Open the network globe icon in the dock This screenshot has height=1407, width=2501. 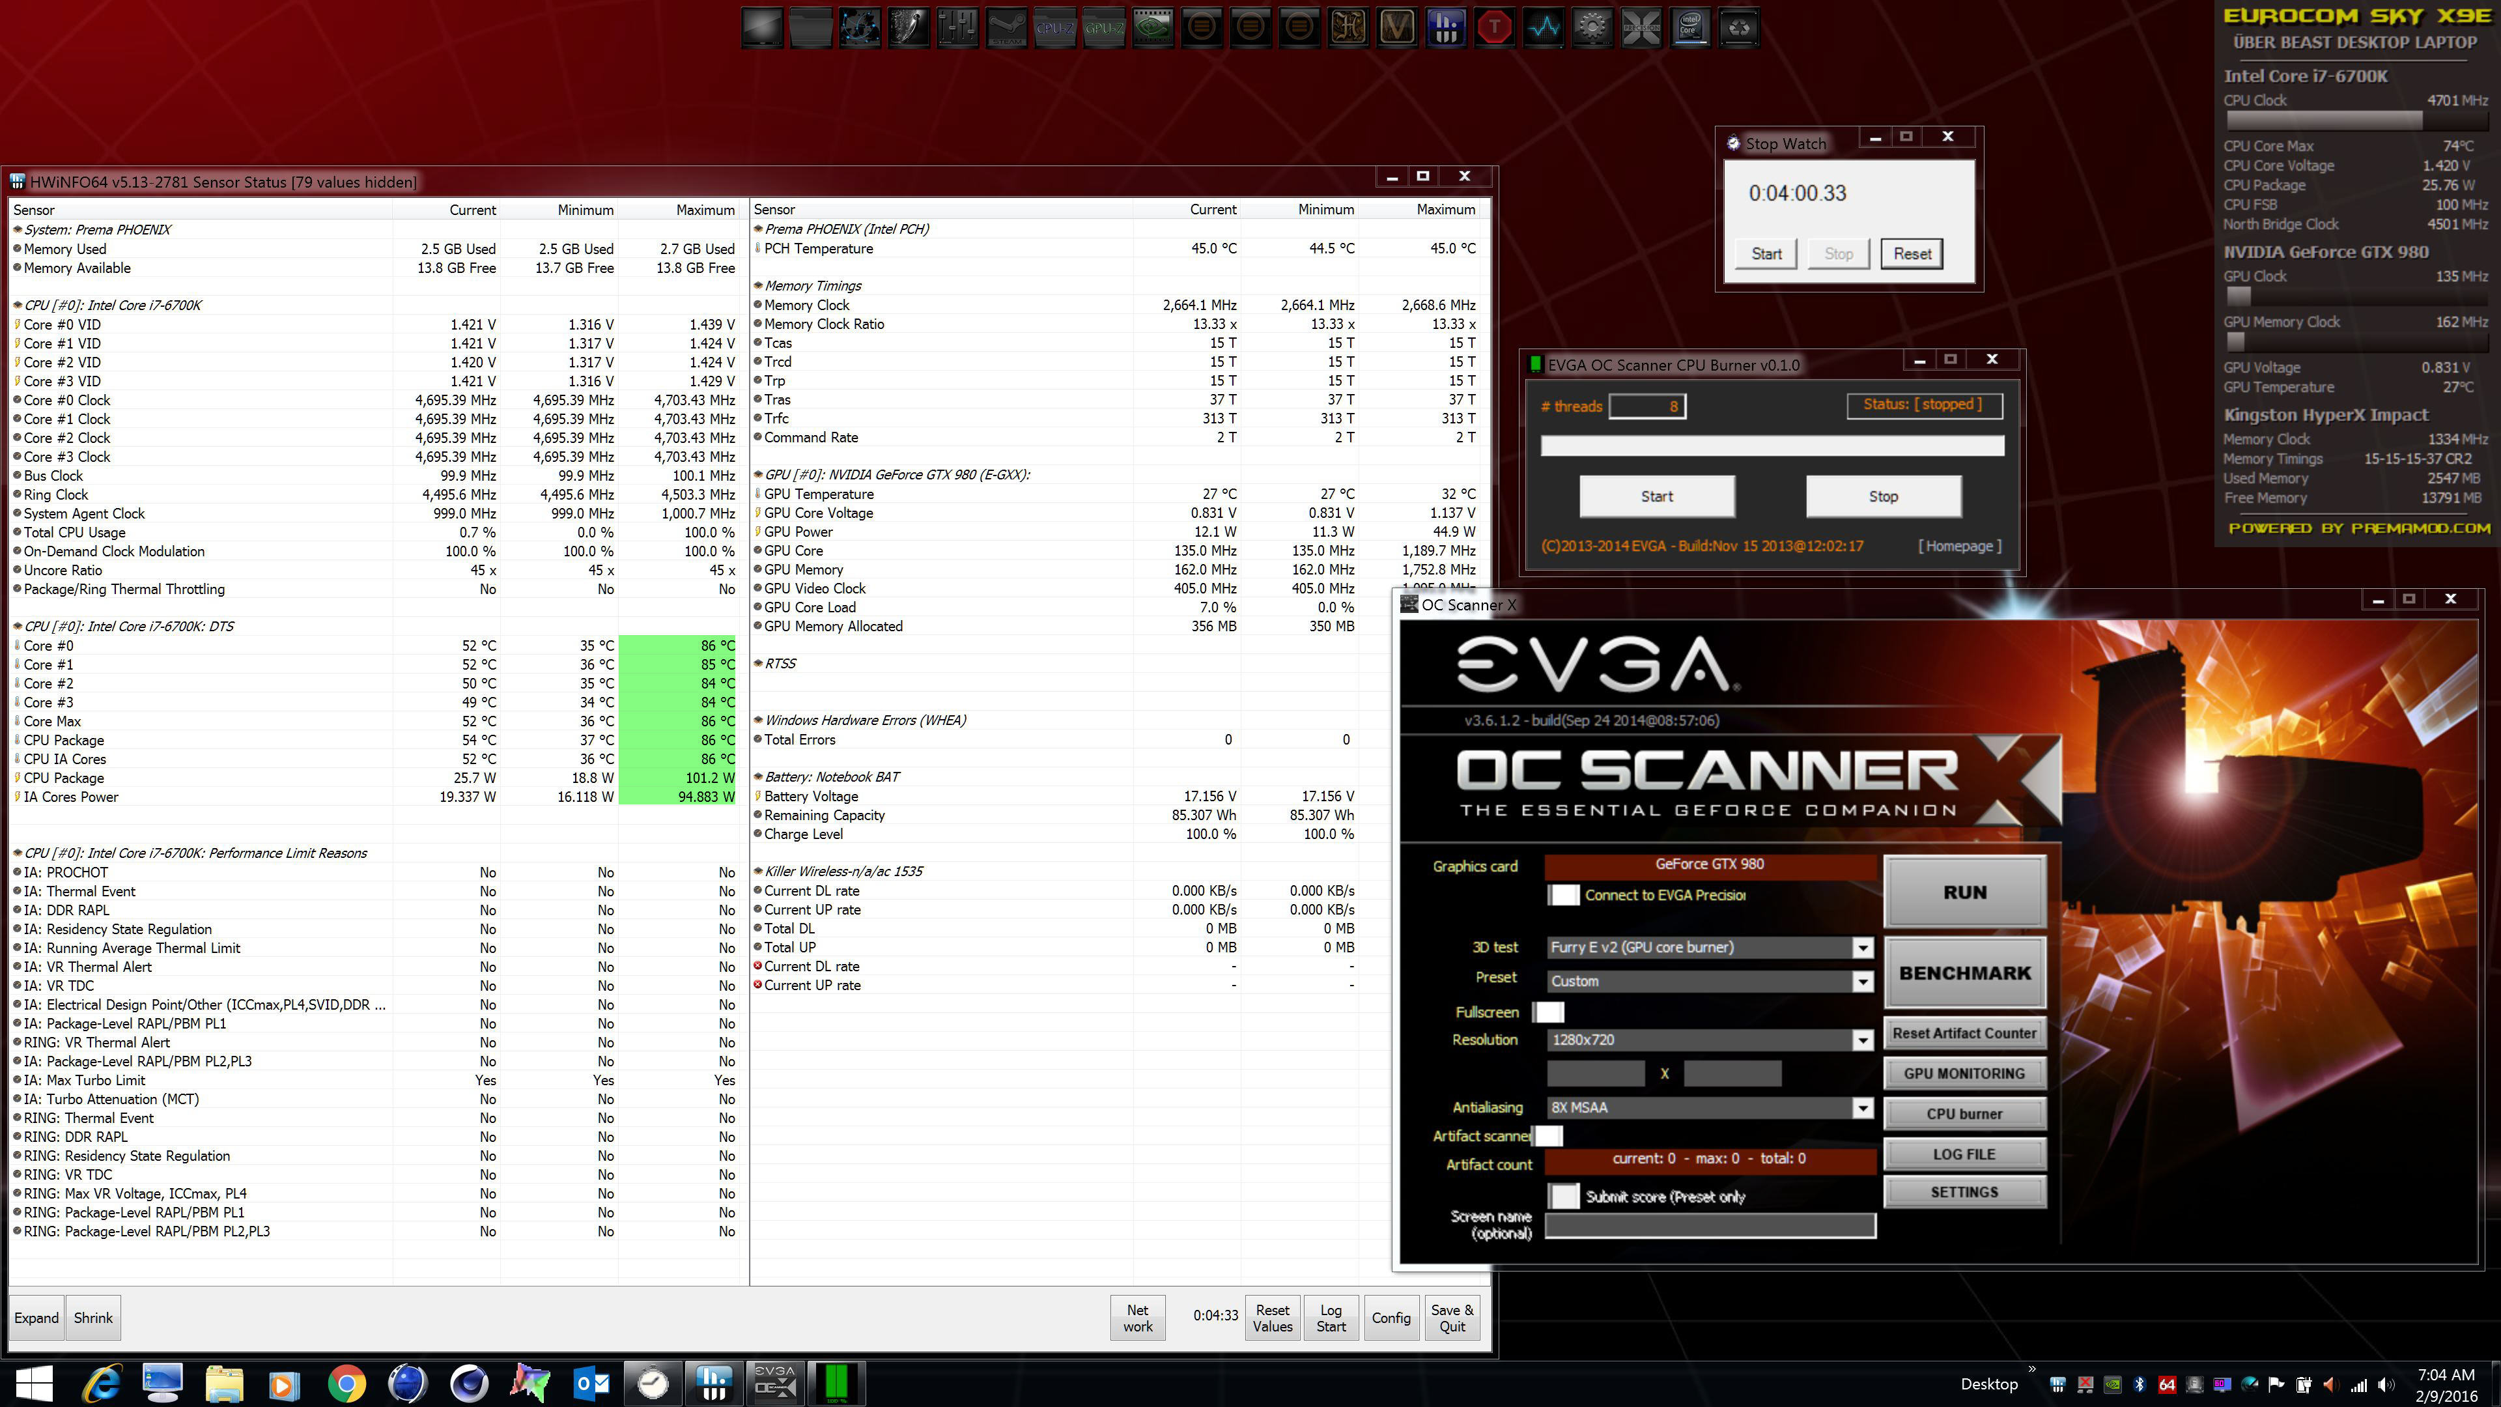(x=859, y=28)
